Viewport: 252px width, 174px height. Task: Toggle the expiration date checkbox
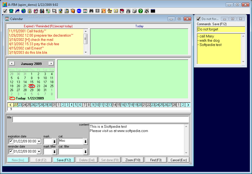coord(11,141)
